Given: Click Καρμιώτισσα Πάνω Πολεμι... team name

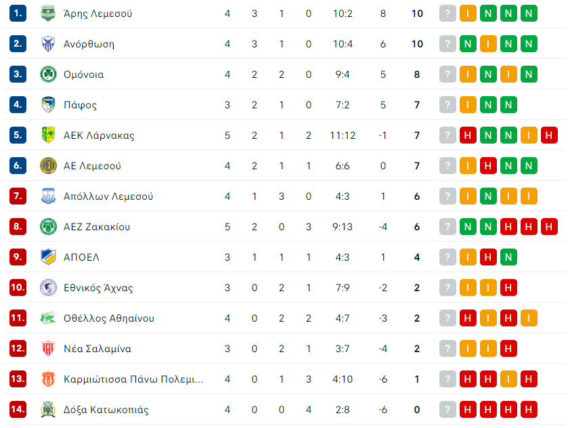Looking at the screenshot, I should tap(133, 379).
